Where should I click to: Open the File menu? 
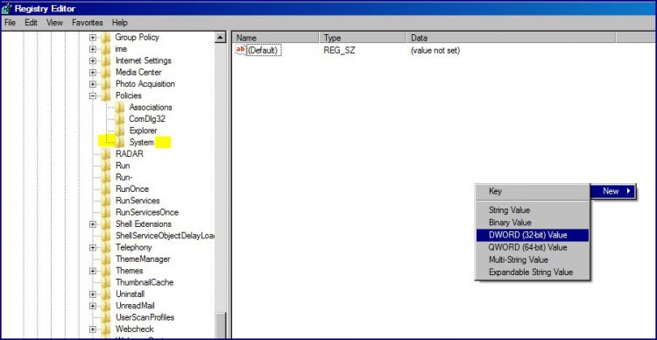[x=10, y=23]
